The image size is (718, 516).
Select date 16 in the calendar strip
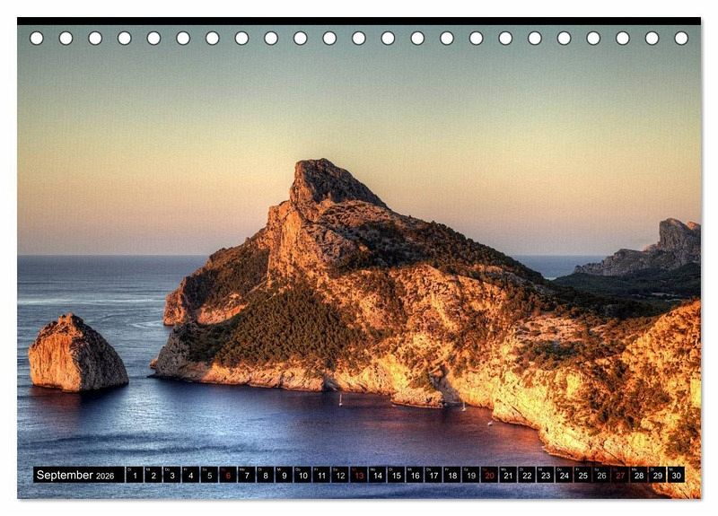[415, 475]
